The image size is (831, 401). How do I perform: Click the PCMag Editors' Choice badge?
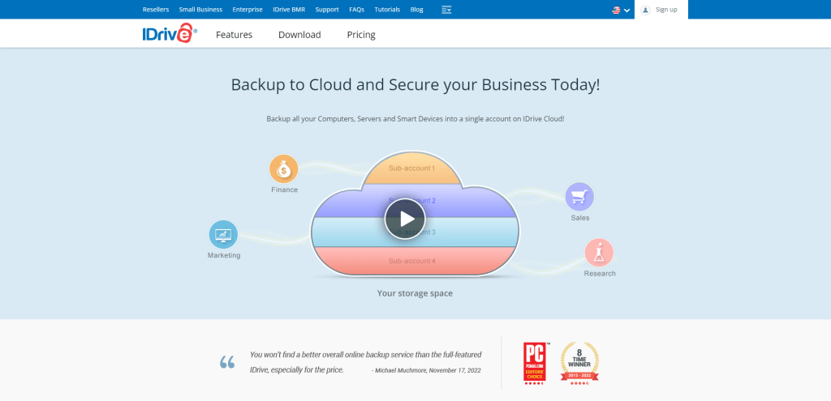[x=535, y=364]
